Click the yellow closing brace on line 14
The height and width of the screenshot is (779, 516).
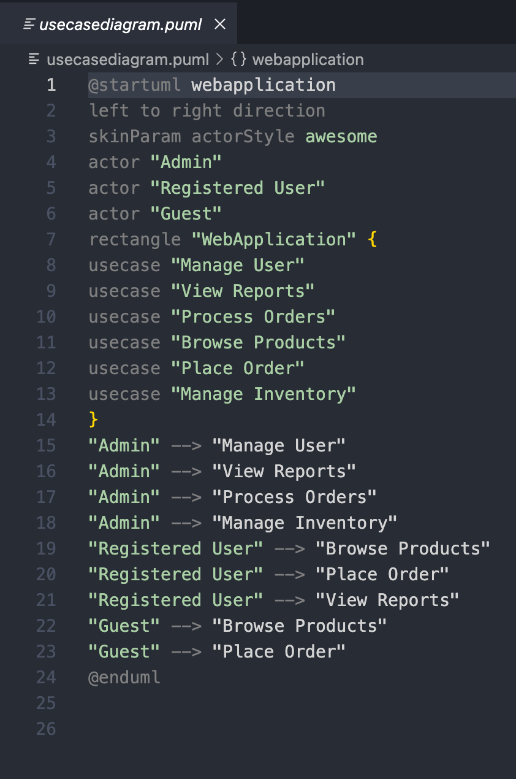tap(94, 420)
